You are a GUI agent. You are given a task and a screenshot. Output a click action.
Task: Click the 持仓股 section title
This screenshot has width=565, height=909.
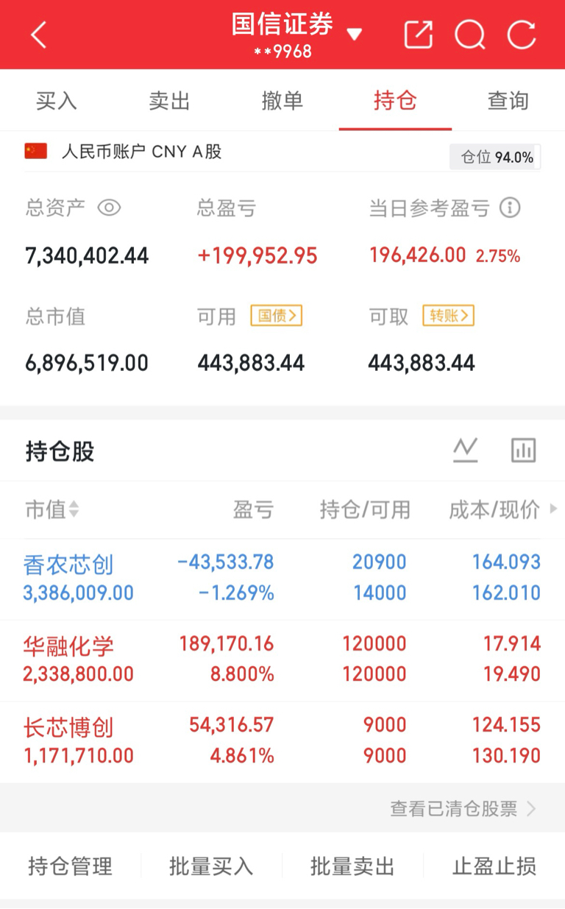click(60, 451)
